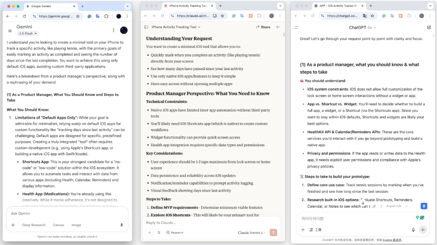437x245 pixels.
Task: Bookmark Claude page with star icon
Action: [223, 16]
